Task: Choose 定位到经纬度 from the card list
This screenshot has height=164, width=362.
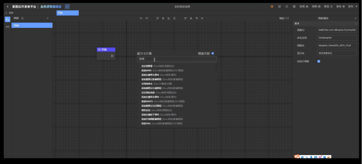Action: click(159, 92)
